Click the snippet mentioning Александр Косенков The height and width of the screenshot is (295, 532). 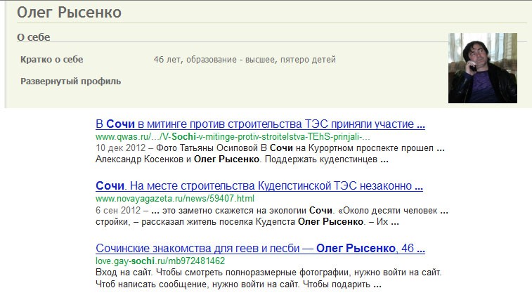[239, 159]
